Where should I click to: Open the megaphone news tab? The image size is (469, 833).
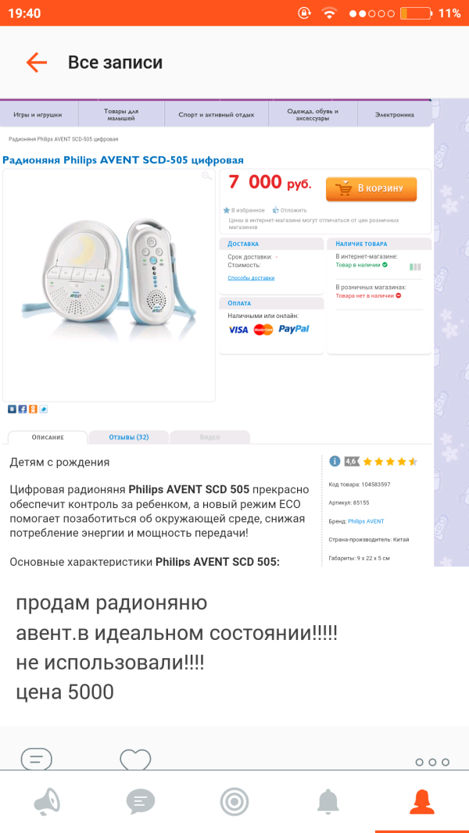pyautogui.click(x=47, y=802)
